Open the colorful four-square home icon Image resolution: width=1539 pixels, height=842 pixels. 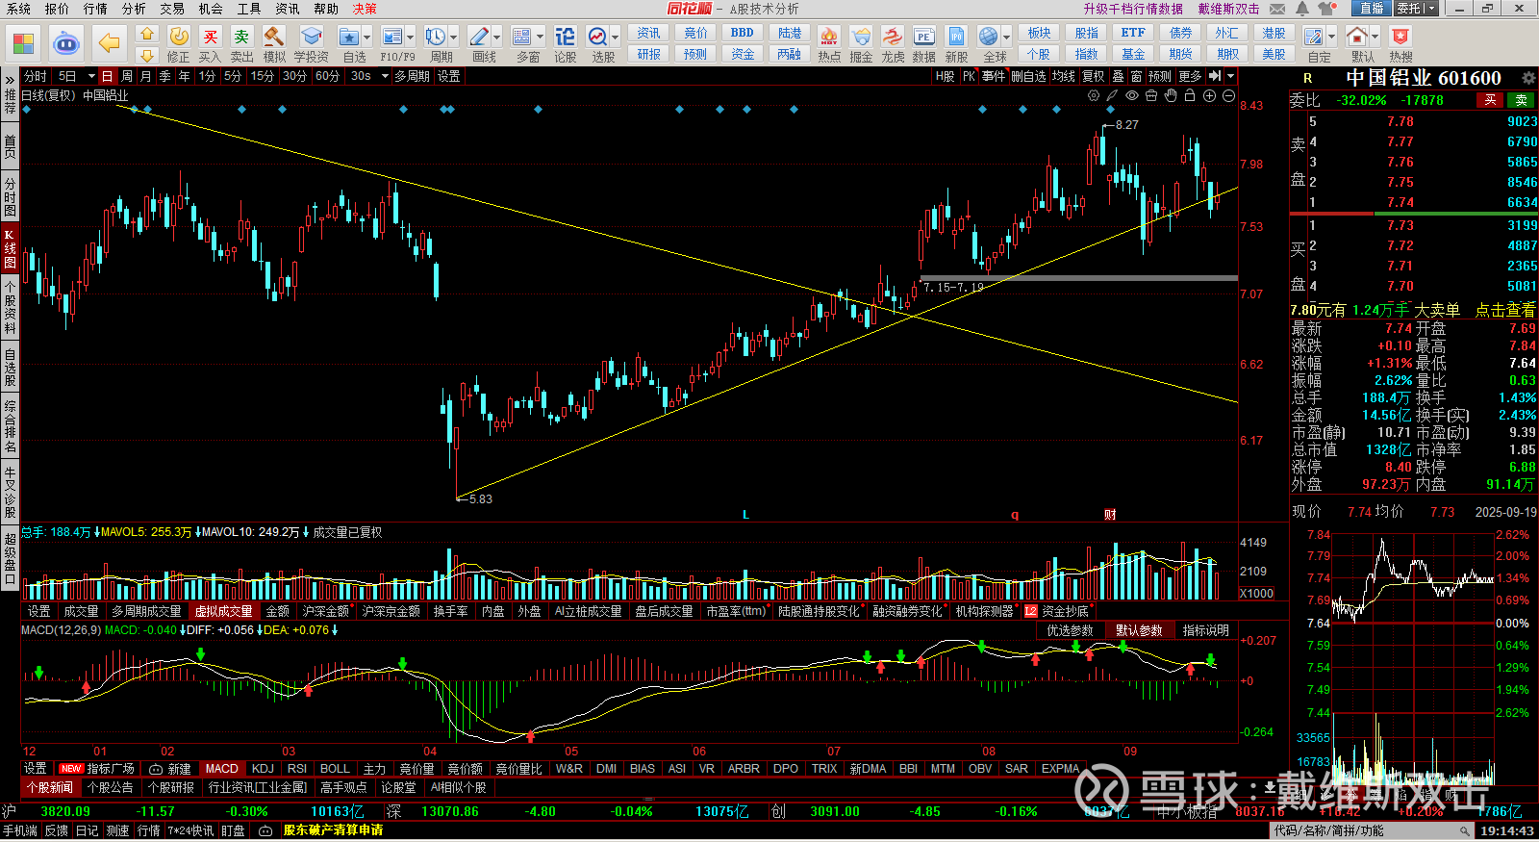point(23,43)
